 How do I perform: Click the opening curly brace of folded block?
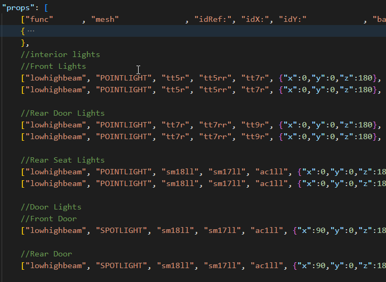23,31
